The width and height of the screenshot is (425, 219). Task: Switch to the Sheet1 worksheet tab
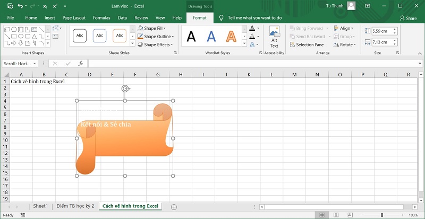[40, 206]
